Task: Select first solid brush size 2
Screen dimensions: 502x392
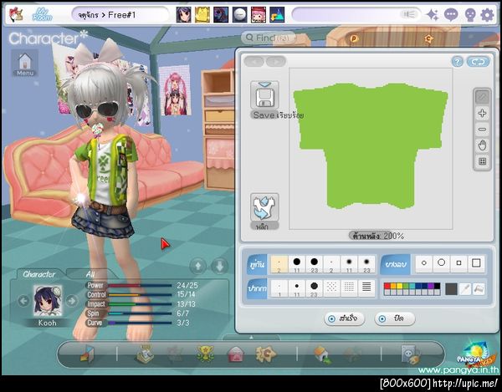Action: (x=279, y=264)
